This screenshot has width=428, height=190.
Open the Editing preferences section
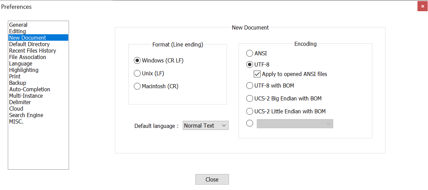coord(17,31)
